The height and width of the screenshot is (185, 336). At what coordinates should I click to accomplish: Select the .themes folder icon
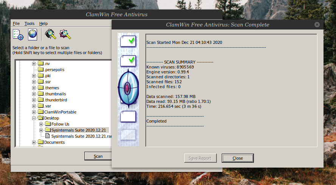41,87
